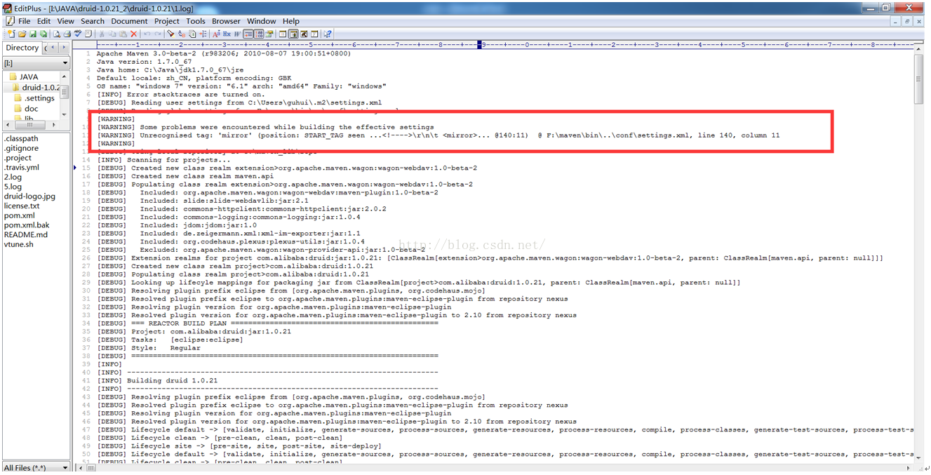
Task: Open the Project menu
Action: pyautogui.click(x=167, y=21)
